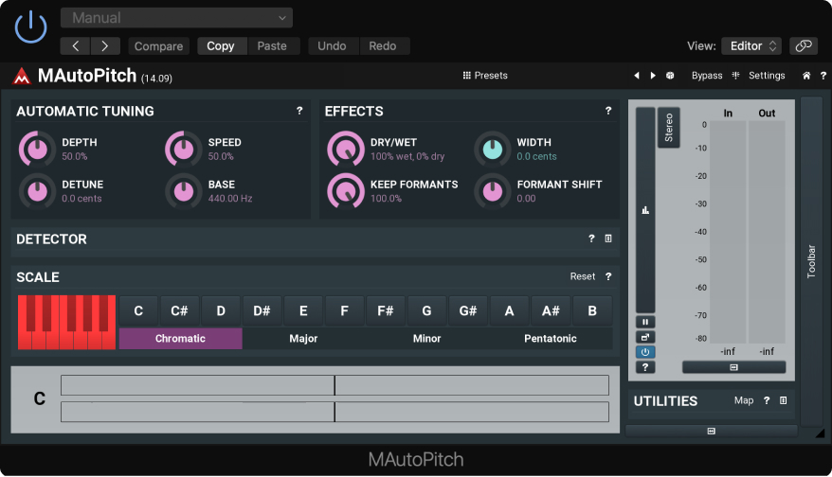The width and height of the screenshot is (832, 477).
Task: Click the MAutoPitch logo icon
Action: [x=21, y=77]
